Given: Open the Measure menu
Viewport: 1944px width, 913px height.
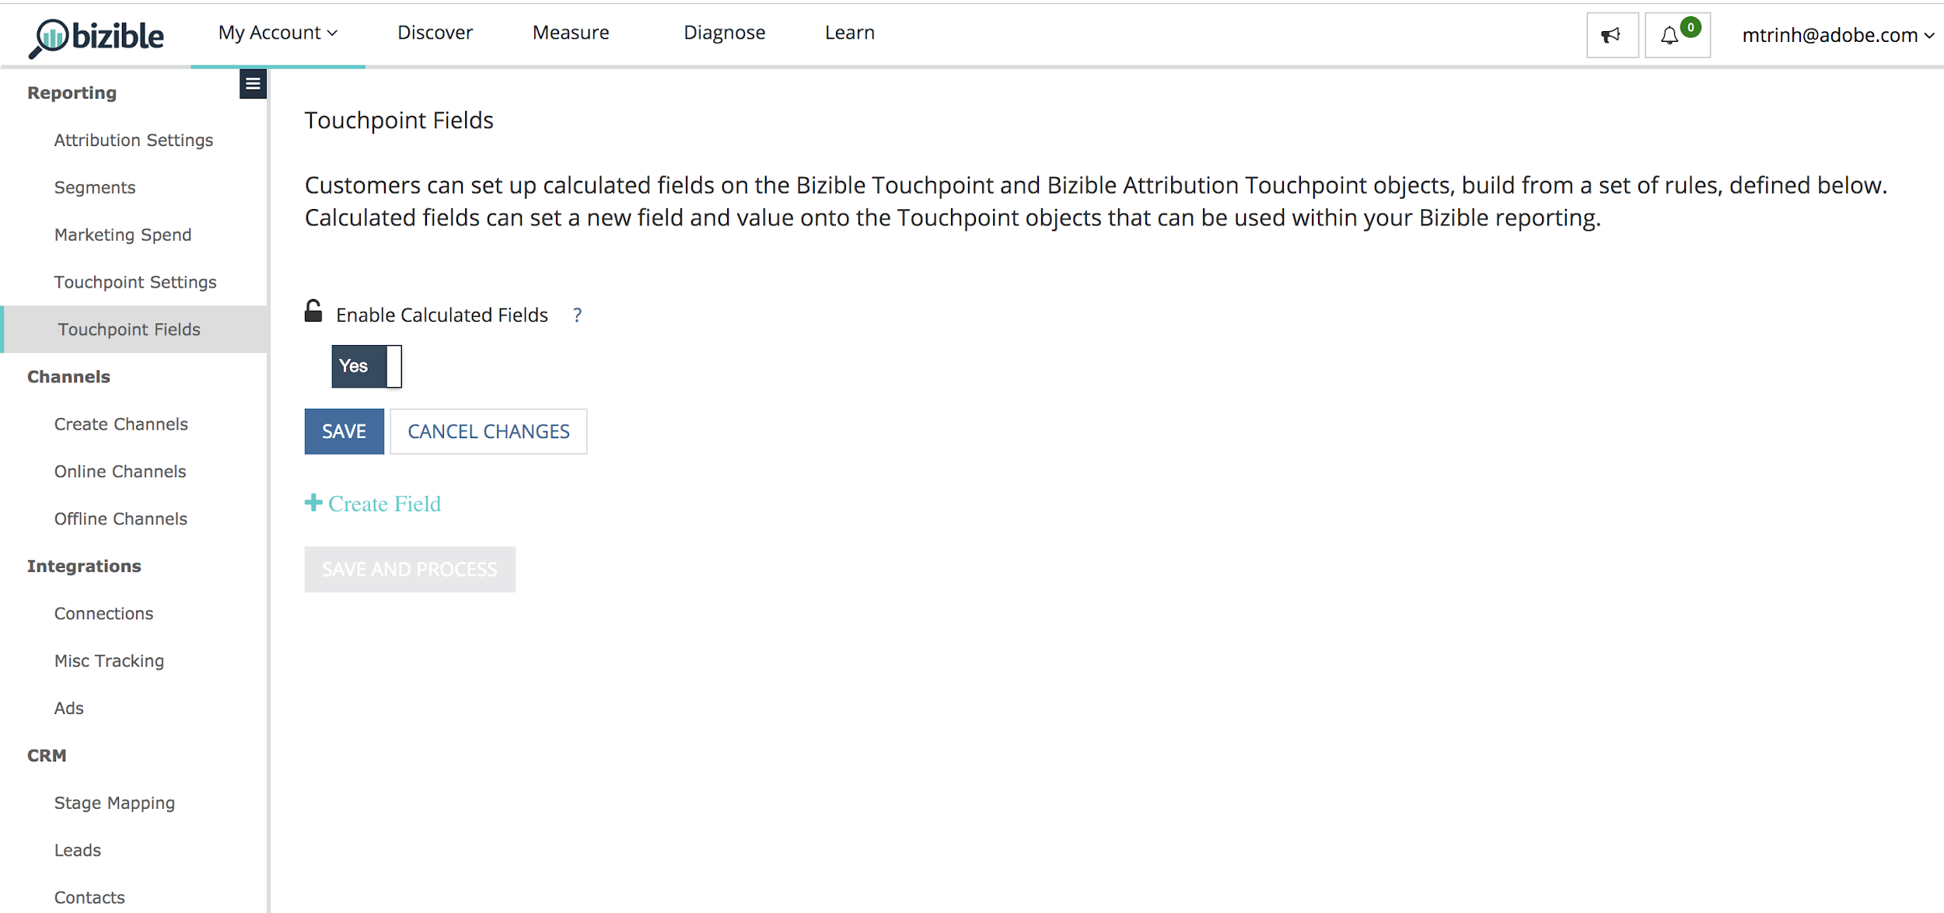Looking at the screenshot, I should (571, 33).
